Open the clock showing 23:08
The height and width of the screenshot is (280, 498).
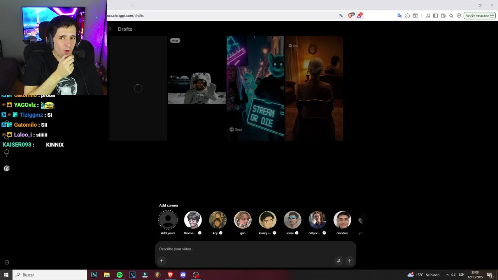pyautogui.click(x=475, y=275)
